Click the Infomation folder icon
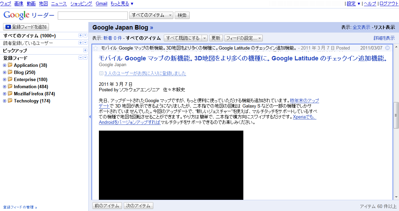Screen dimensions: 399x211 point(10,86)
